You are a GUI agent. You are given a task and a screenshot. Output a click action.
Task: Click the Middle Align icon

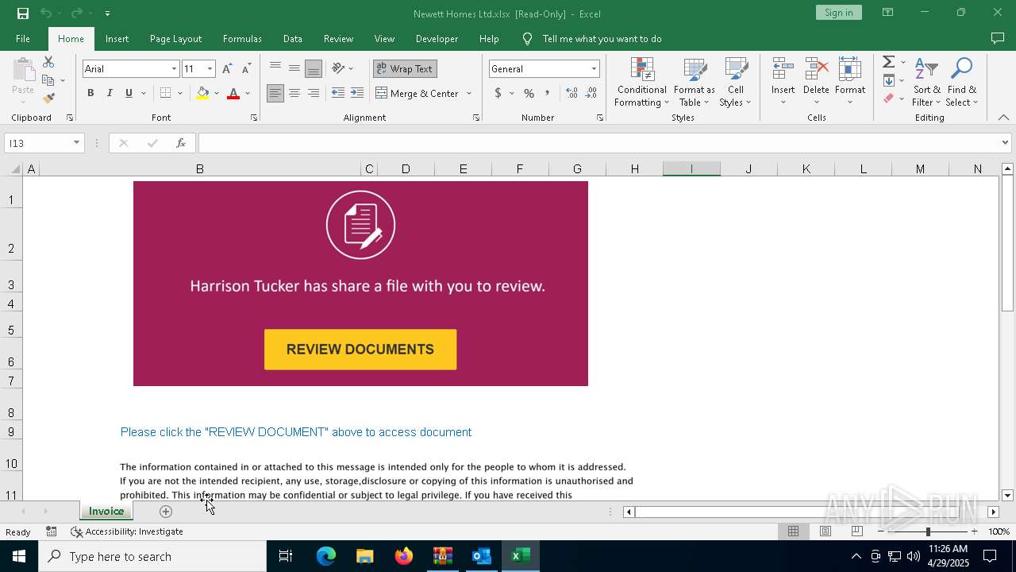click(x=294, y=68)
